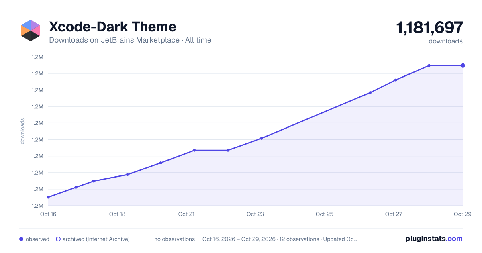The width and height of the screenshot is (482, 253).
Task: Select the Oct 27 data point on line
Action: [x=396, y=80]
